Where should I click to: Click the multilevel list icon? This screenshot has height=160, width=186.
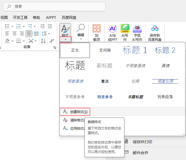(x=30, y=26)
